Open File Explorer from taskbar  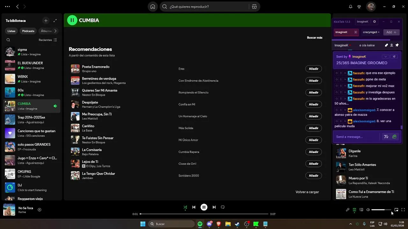228,224
